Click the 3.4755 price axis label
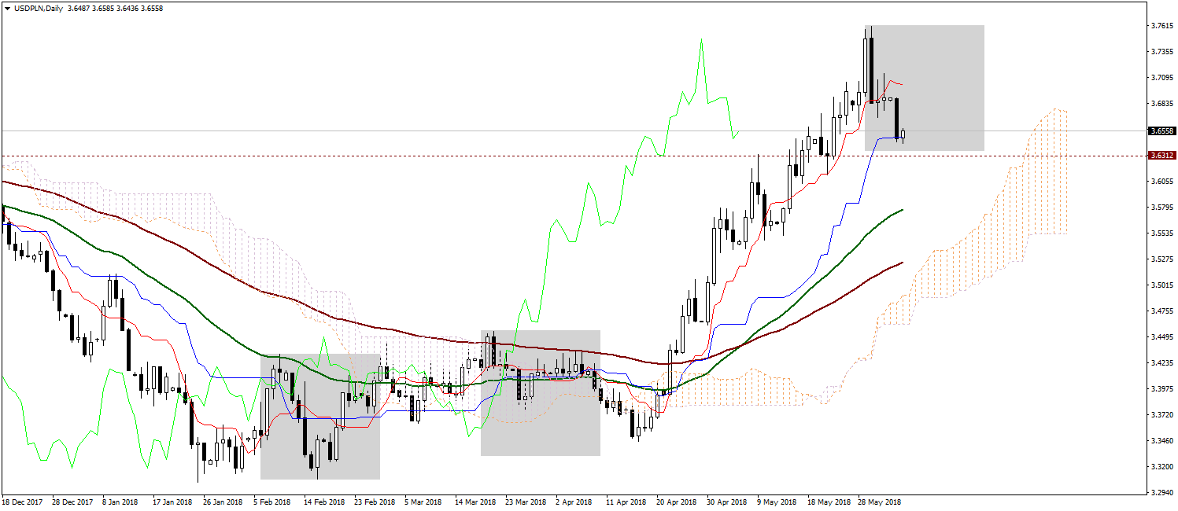The image size is (1178, 511). click(1162, 311)
